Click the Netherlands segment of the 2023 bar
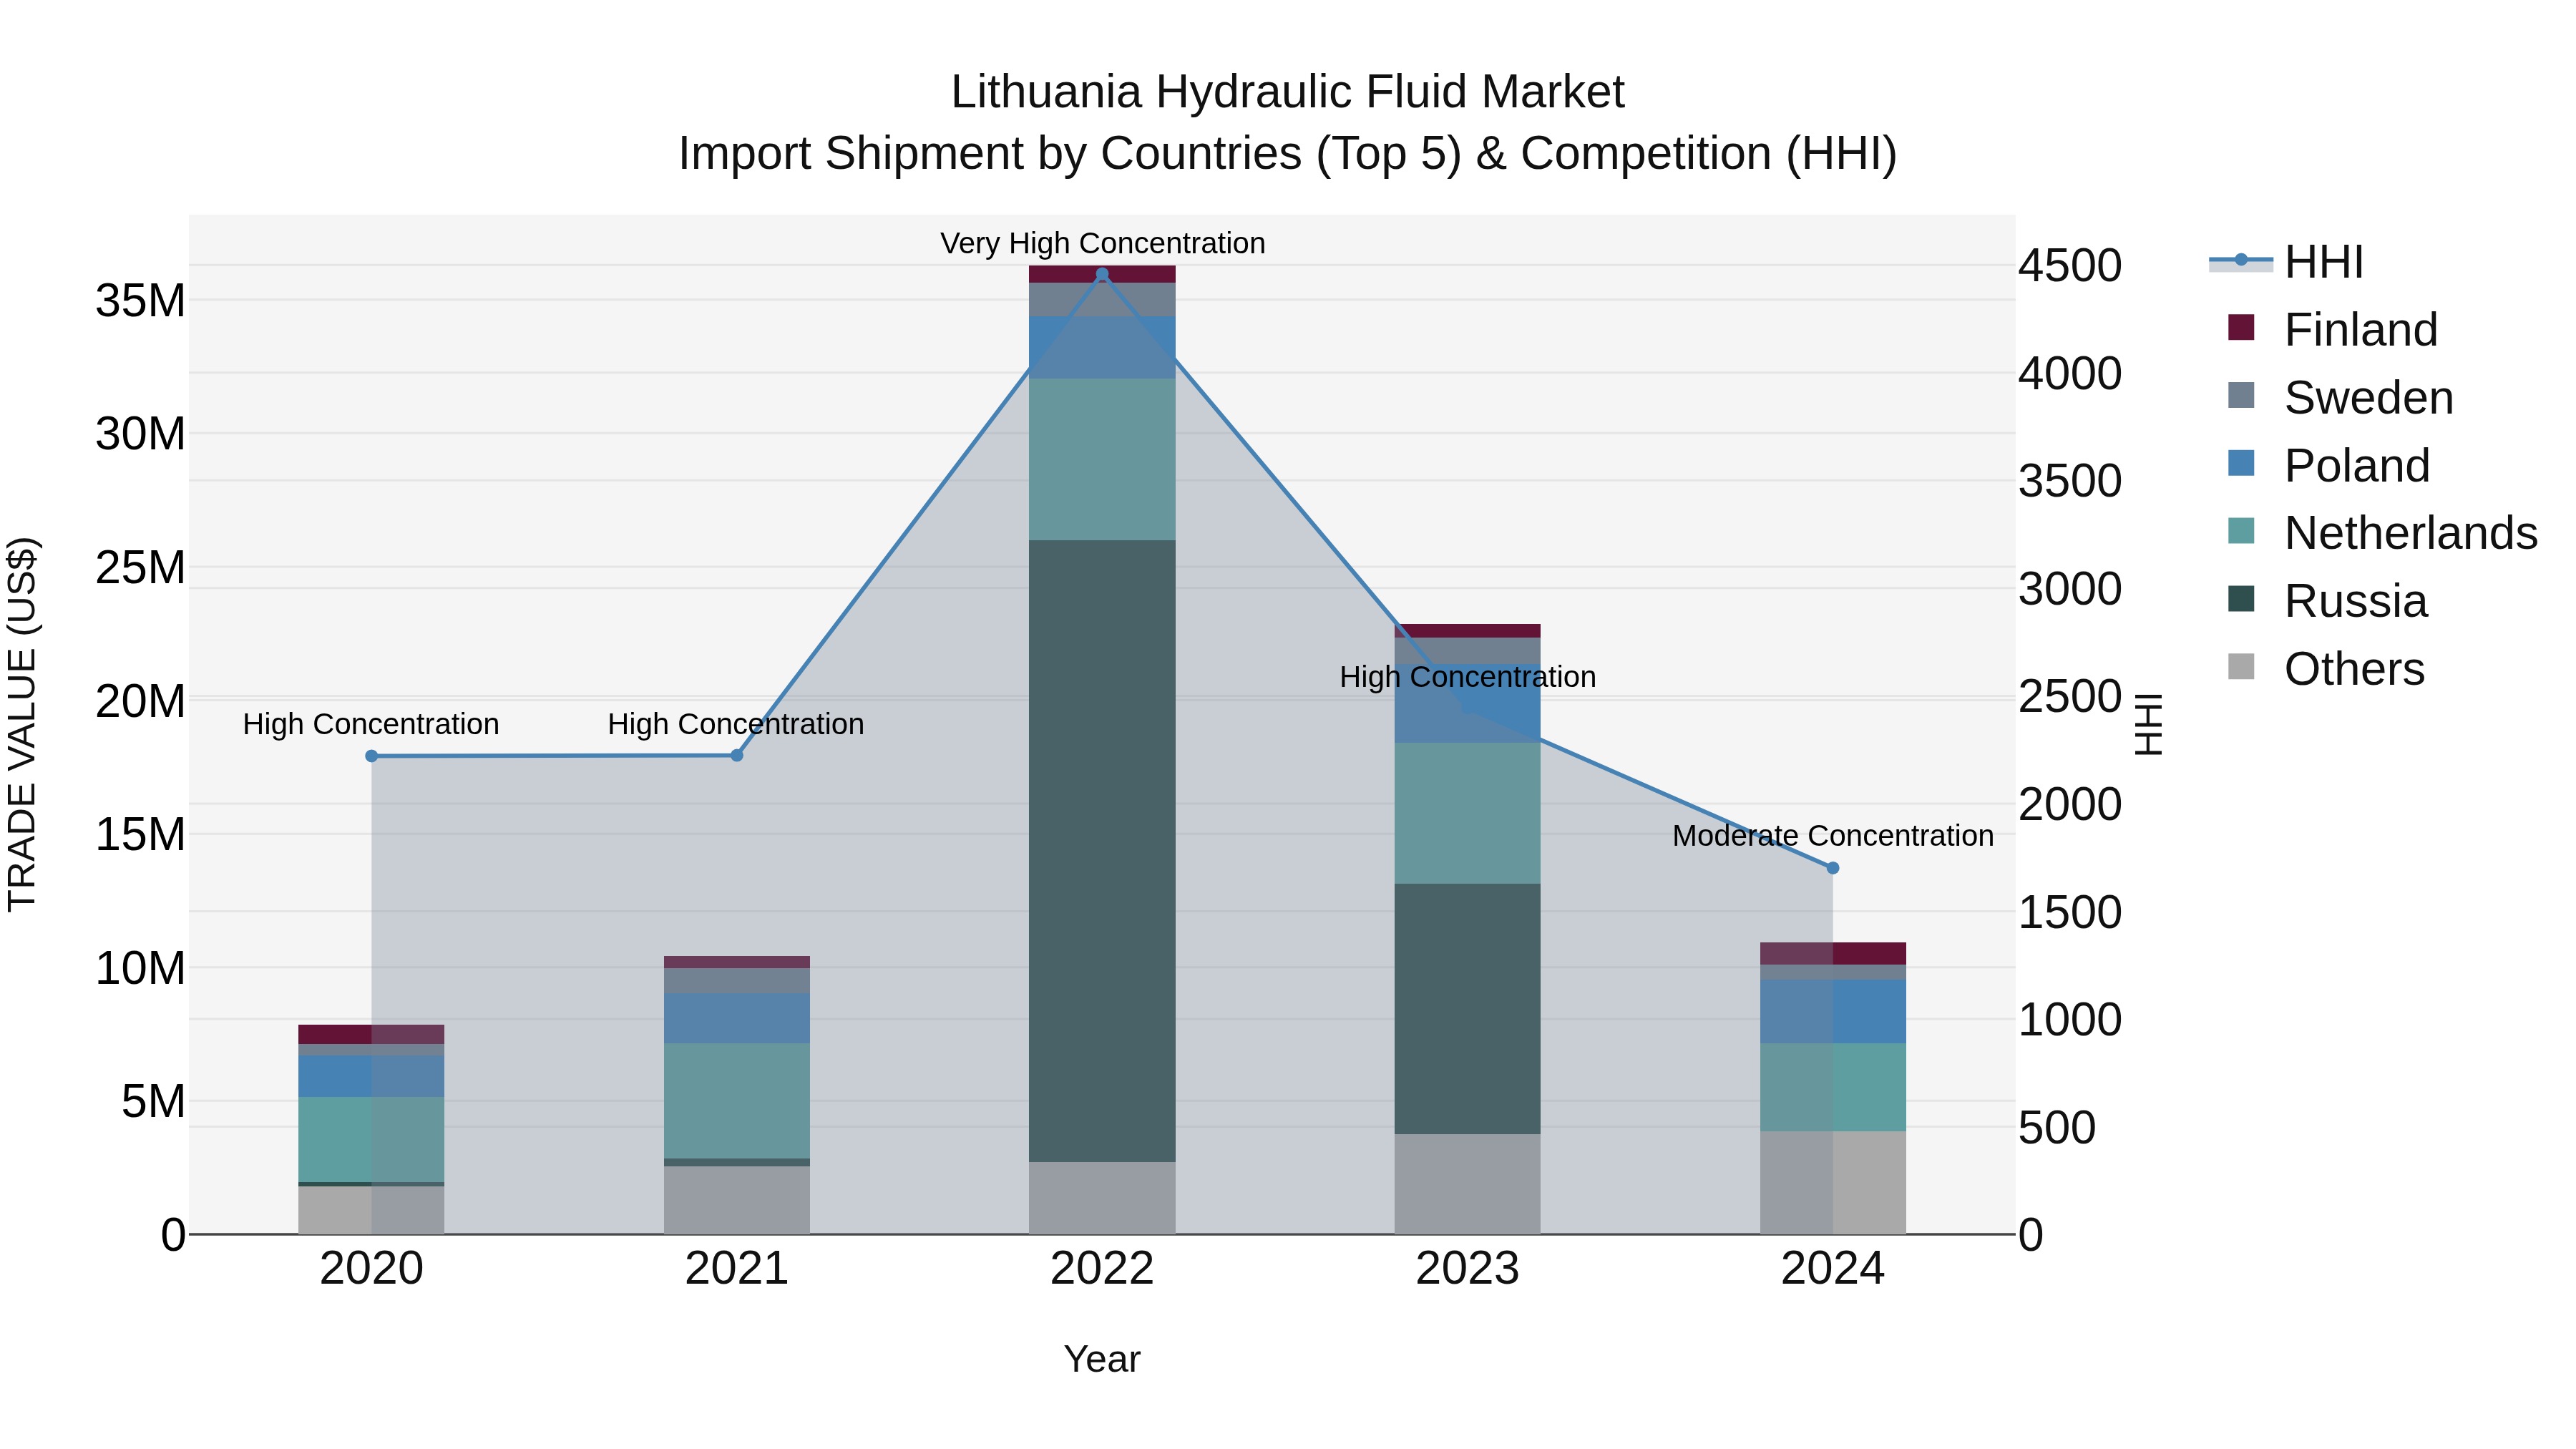2576x1449 pixels. click(x=1467, y=812)
